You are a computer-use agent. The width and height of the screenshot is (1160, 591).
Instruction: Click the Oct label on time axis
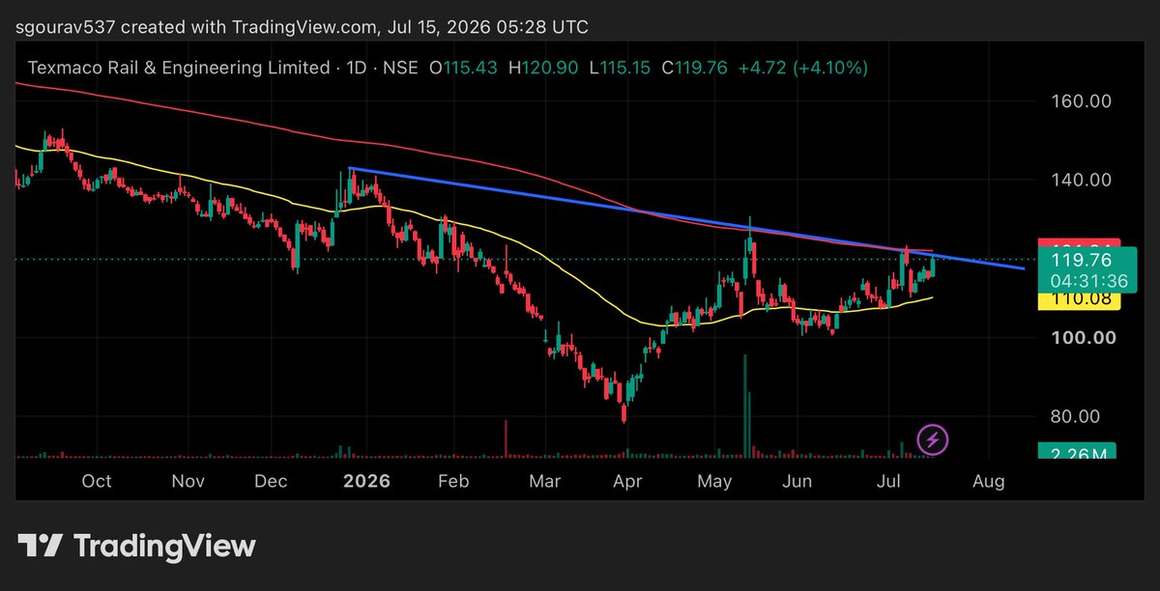pyautogui.click(x=97, y=481)
